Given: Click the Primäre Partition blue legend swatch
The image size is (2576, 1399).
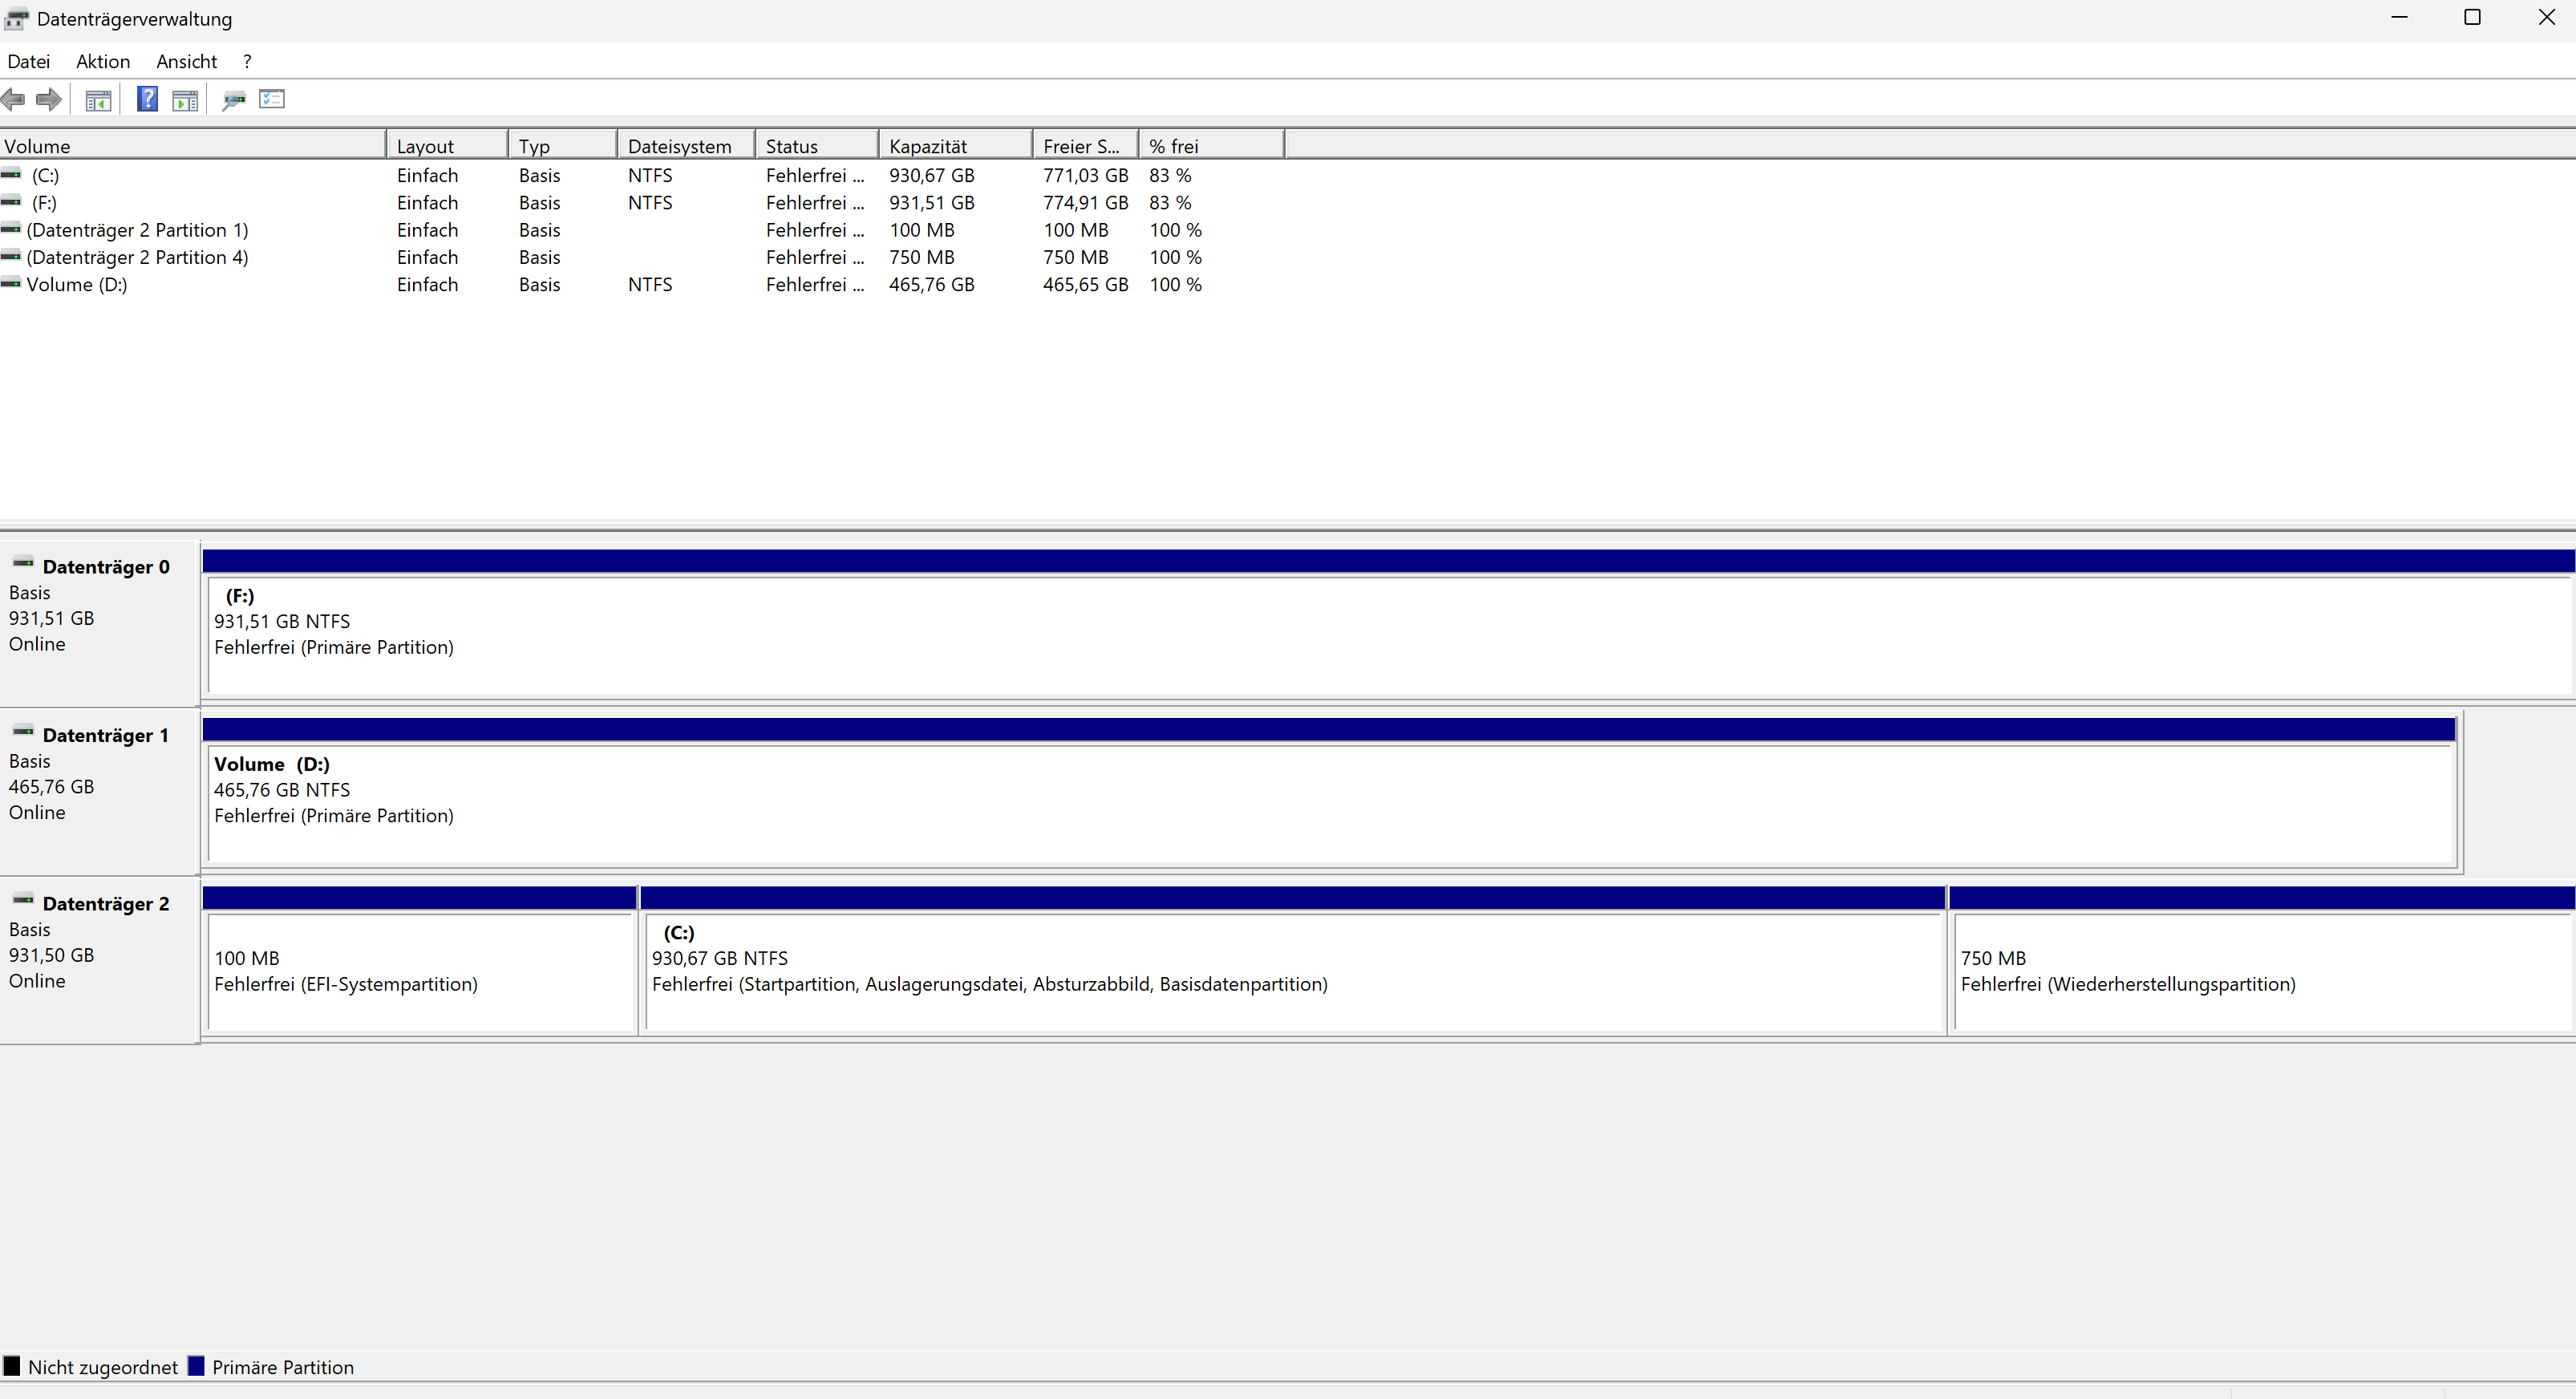Looking at the screenshot, I should click(x=196, y=1366).
